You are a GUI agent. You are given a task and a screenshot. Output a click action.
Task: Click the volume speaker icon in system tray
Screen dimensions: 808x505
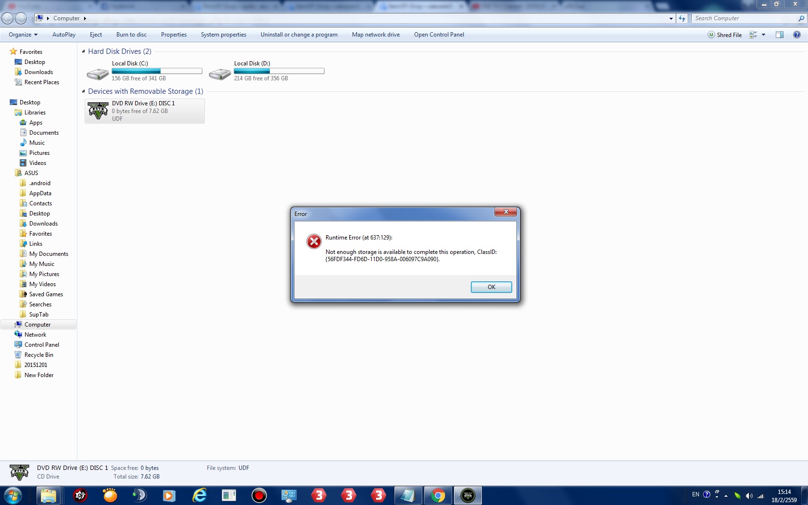(x=749, y=495)
